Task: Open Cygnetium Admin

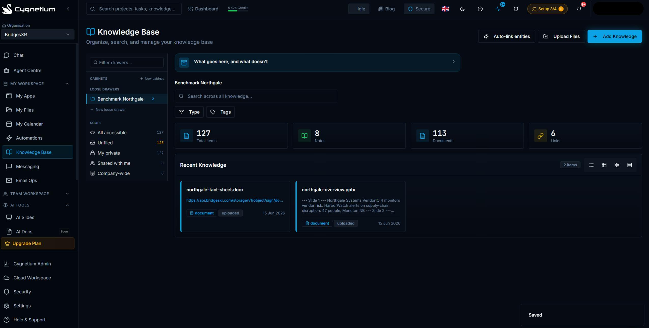Action: point(38,264)
